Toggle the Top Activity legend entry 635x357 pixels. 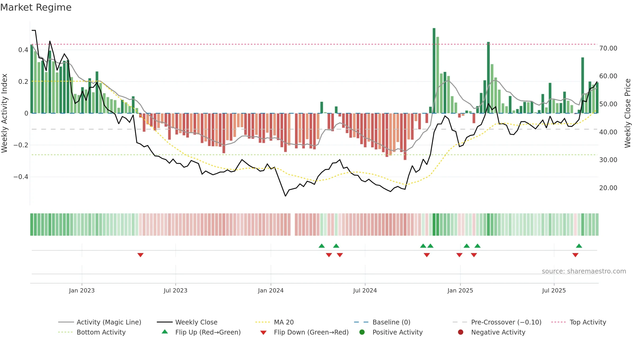[579, 322]
